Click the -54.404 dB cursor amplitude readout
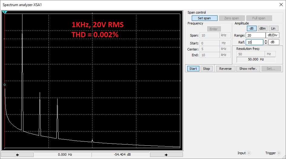The image size is (286, 159). click(x=120, y=155)
